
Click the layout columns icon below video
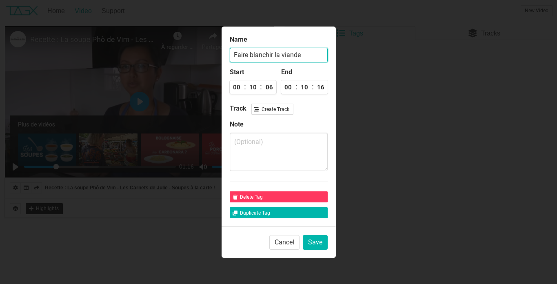click(x=26, y=188)
